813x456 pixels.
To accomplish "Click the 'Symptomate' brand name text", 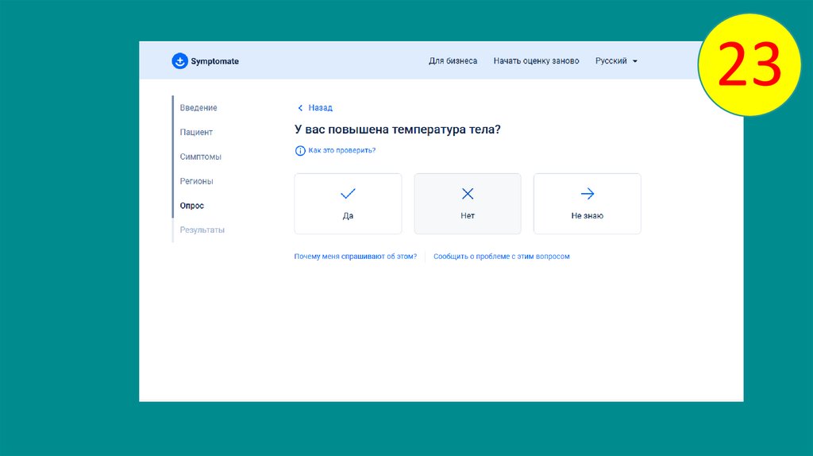I will click(214, 61).
